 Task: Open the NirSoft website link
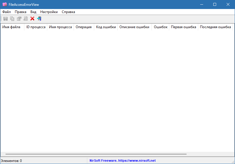coord(123,161)
